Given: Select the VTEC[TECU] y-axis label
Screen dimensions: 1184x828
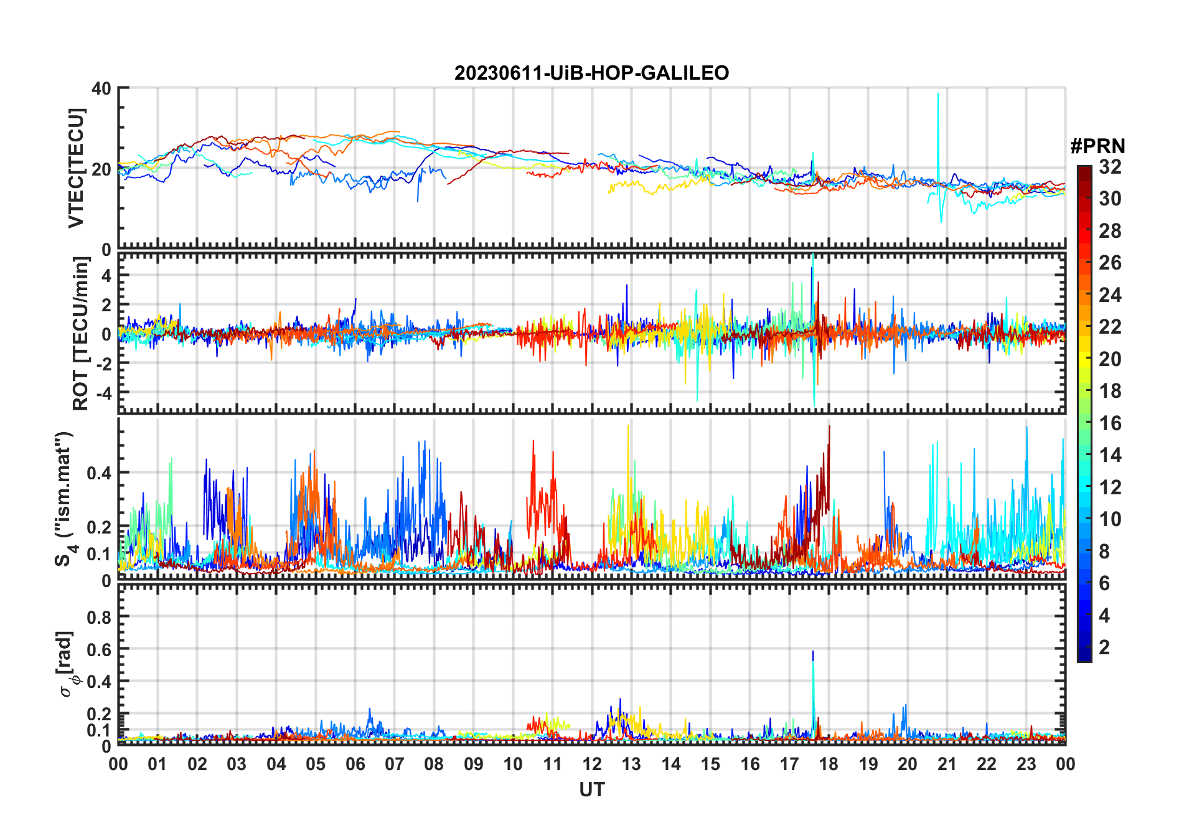Looking at the screenshot, I should pyautogui.click(x=76, y=168).
